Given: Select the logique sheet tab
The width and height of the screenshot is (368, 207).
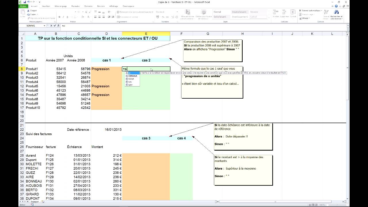Looking at the screenshot, I should click(x=34, y=202).
